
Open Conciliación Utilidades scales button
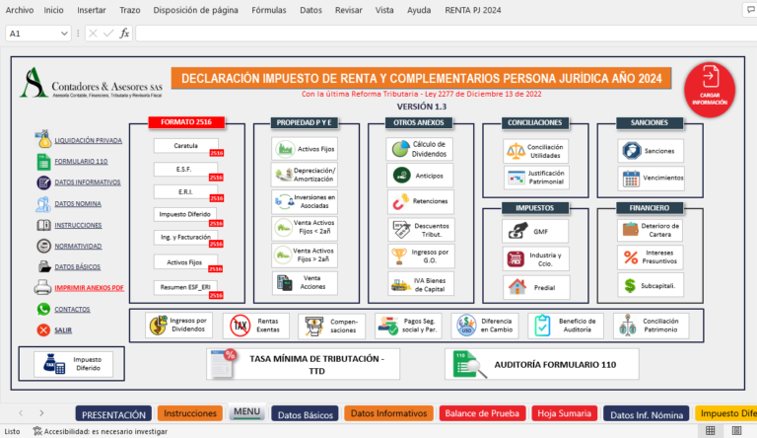pos(535,151)
